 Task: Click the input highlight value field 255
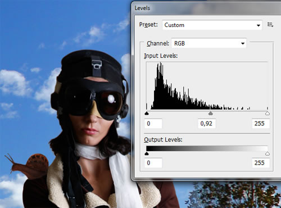[x=261, y=124]
